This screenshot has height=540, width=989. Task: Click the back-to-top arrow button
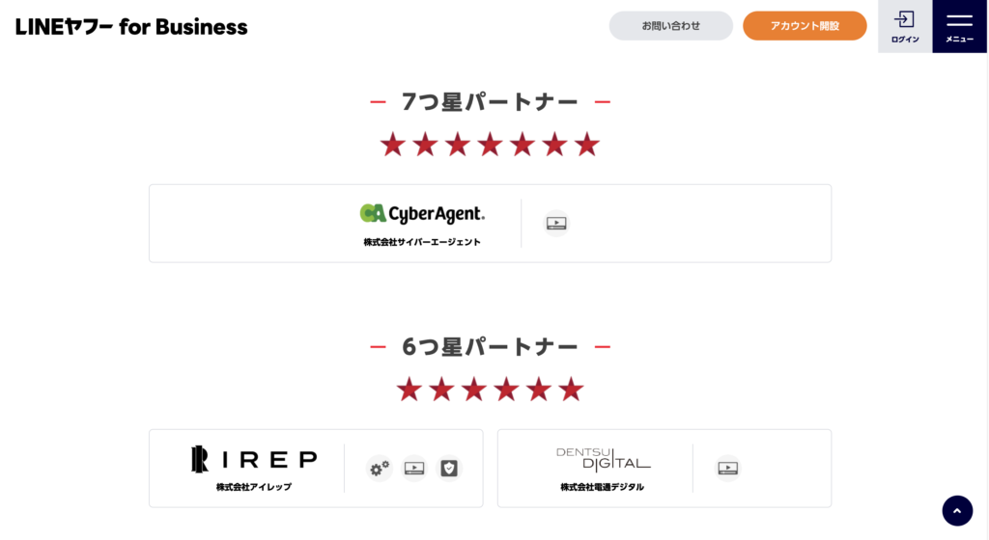[957, 510]
